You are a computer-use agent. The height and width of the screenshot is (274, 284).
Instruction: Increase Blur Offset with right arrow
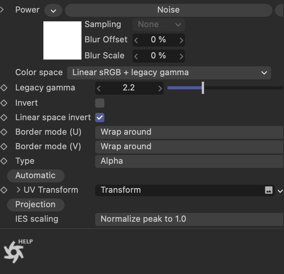181,40
